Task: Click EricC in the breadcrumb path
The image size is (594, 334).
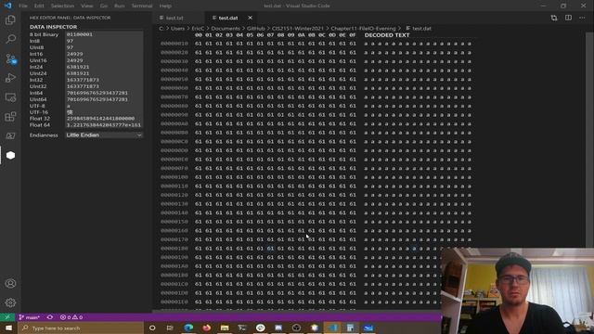Action: click(198, 29)
